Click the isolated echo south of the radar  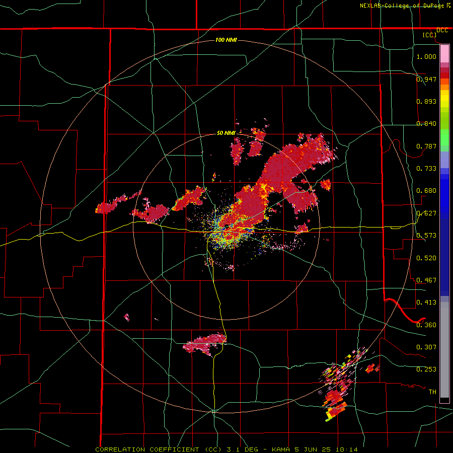coord(204,343)
